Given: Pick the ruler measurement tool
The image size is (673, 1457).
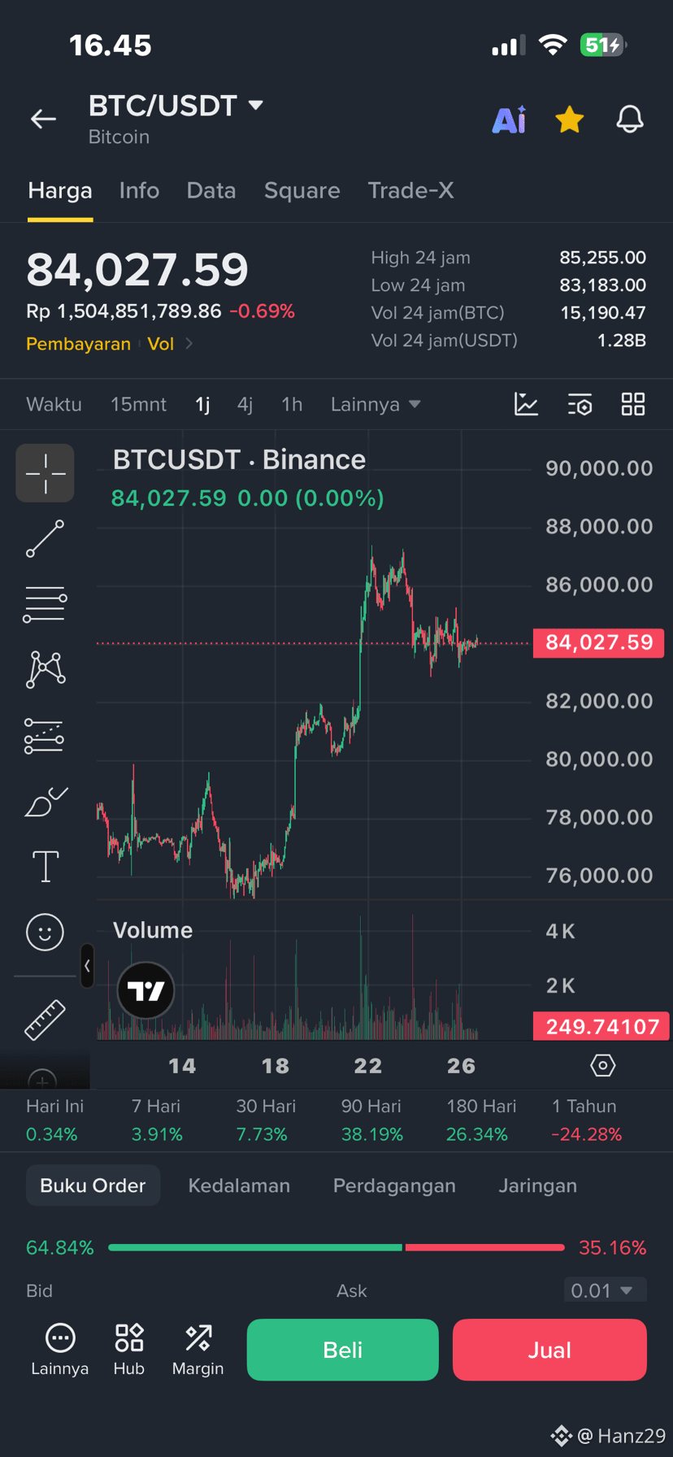Looking at the screenshot, I should [45, 1020].
